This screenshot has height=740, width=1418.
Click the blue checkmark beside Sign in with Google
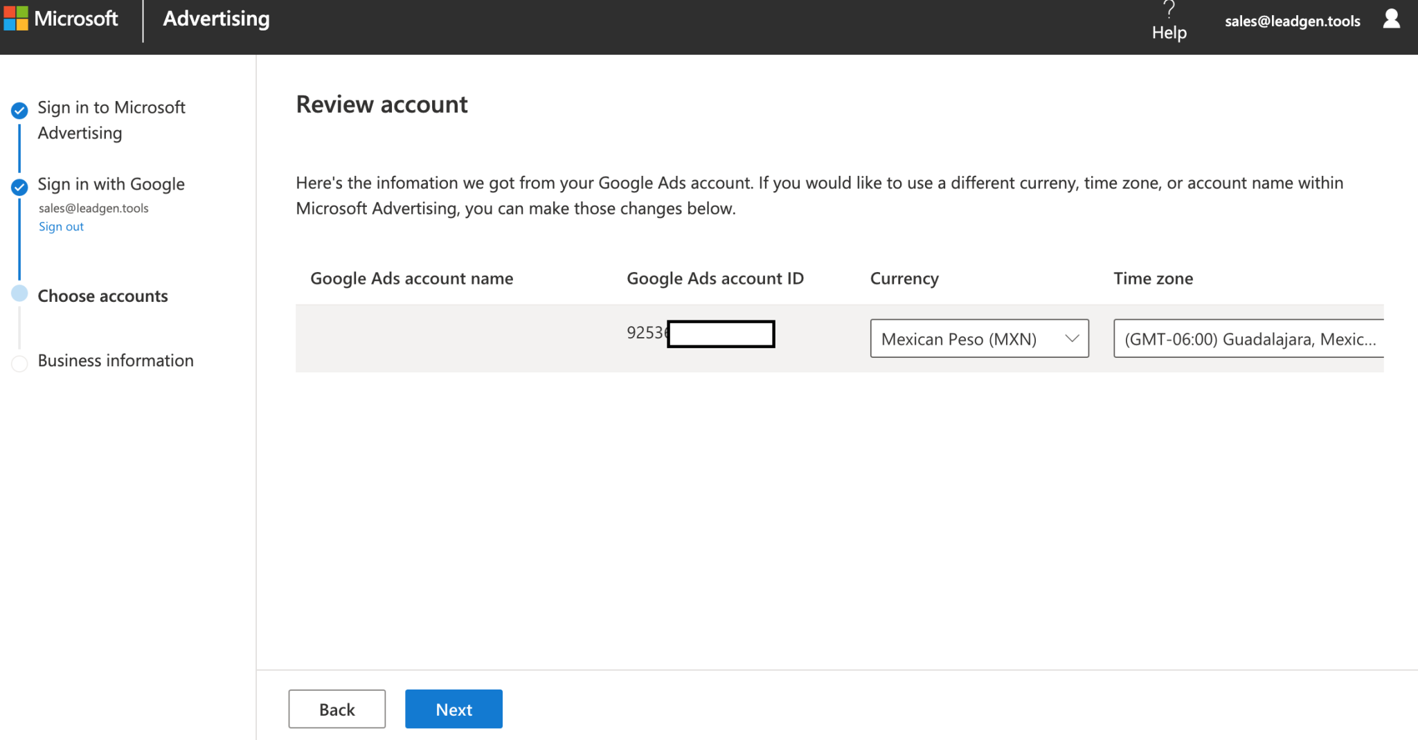point(19,187)
